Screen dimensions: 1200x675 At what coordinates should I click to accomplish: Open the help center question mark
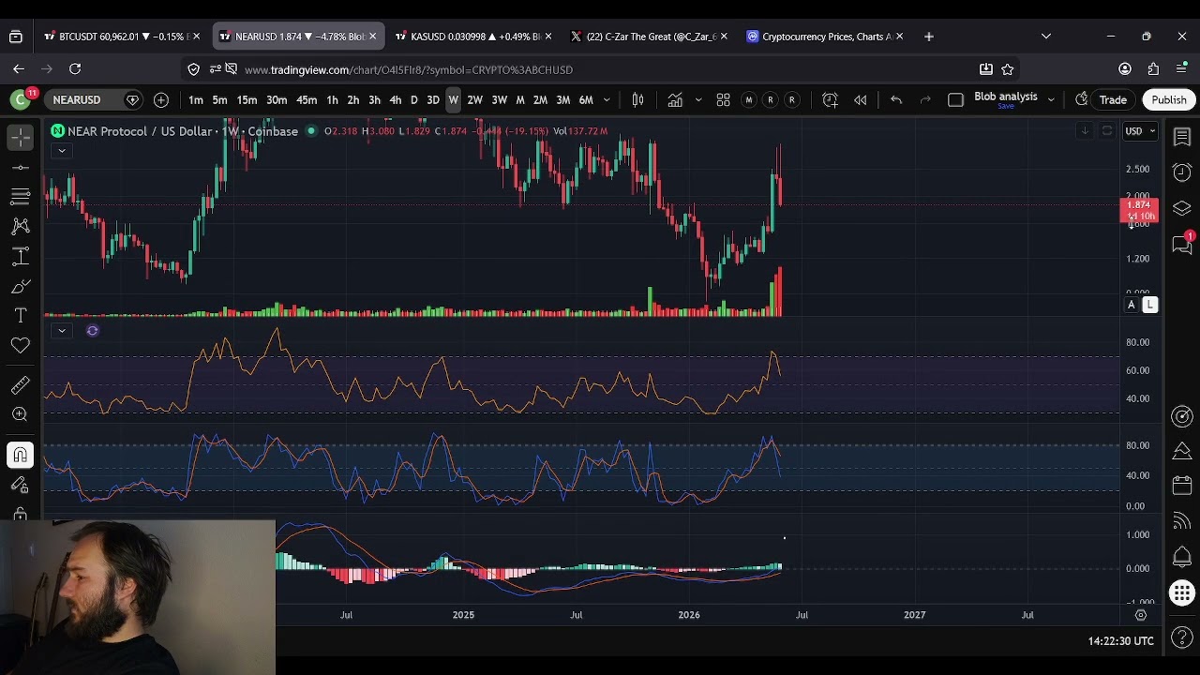pos(1182,637)
